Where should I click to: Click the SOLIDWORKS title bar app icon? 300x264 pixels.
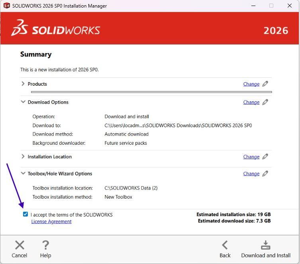[x=7, y=6]
